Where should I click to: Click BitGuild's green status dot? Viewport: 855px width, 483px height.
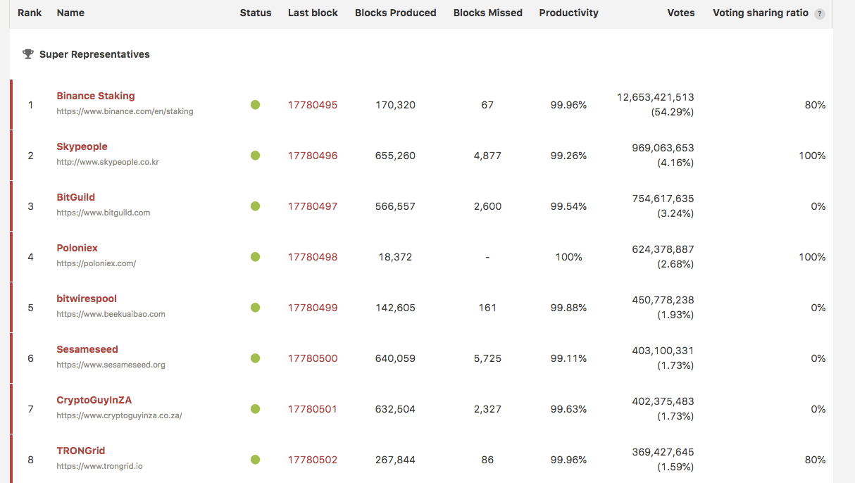coord(255,206)
